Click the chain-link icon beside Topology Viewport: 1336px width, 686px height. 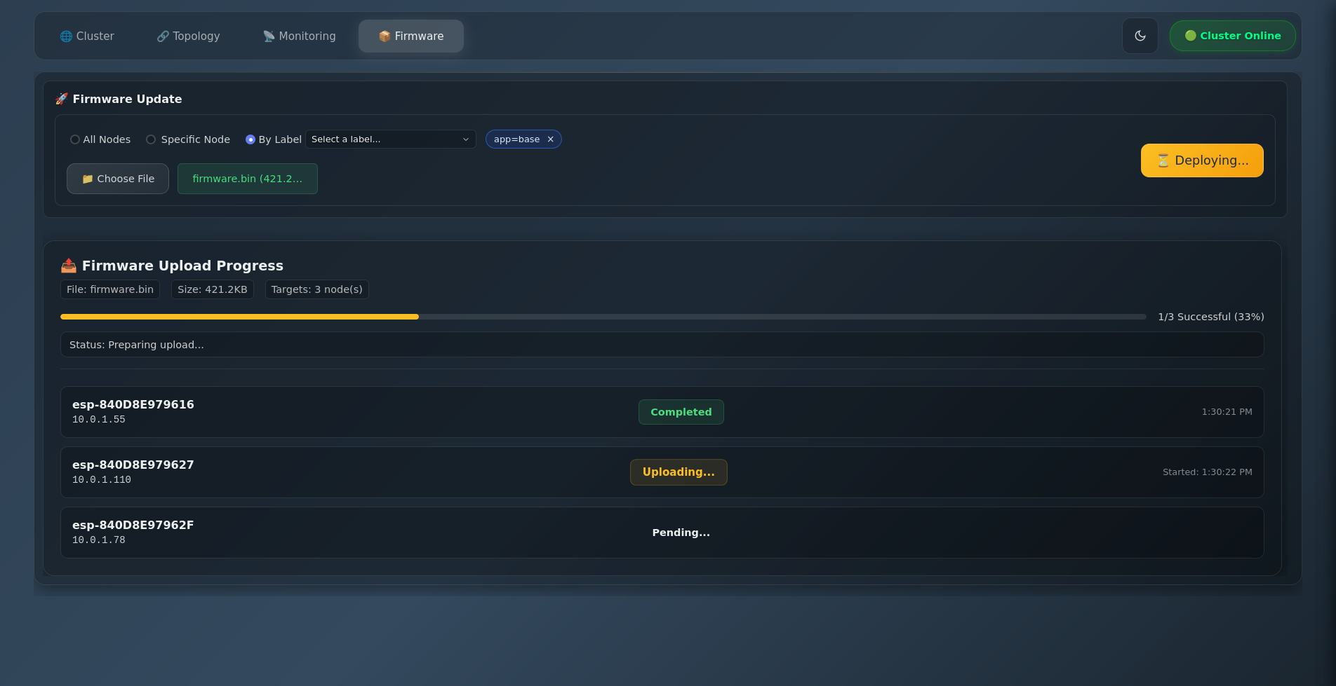(x=163, y=36)
